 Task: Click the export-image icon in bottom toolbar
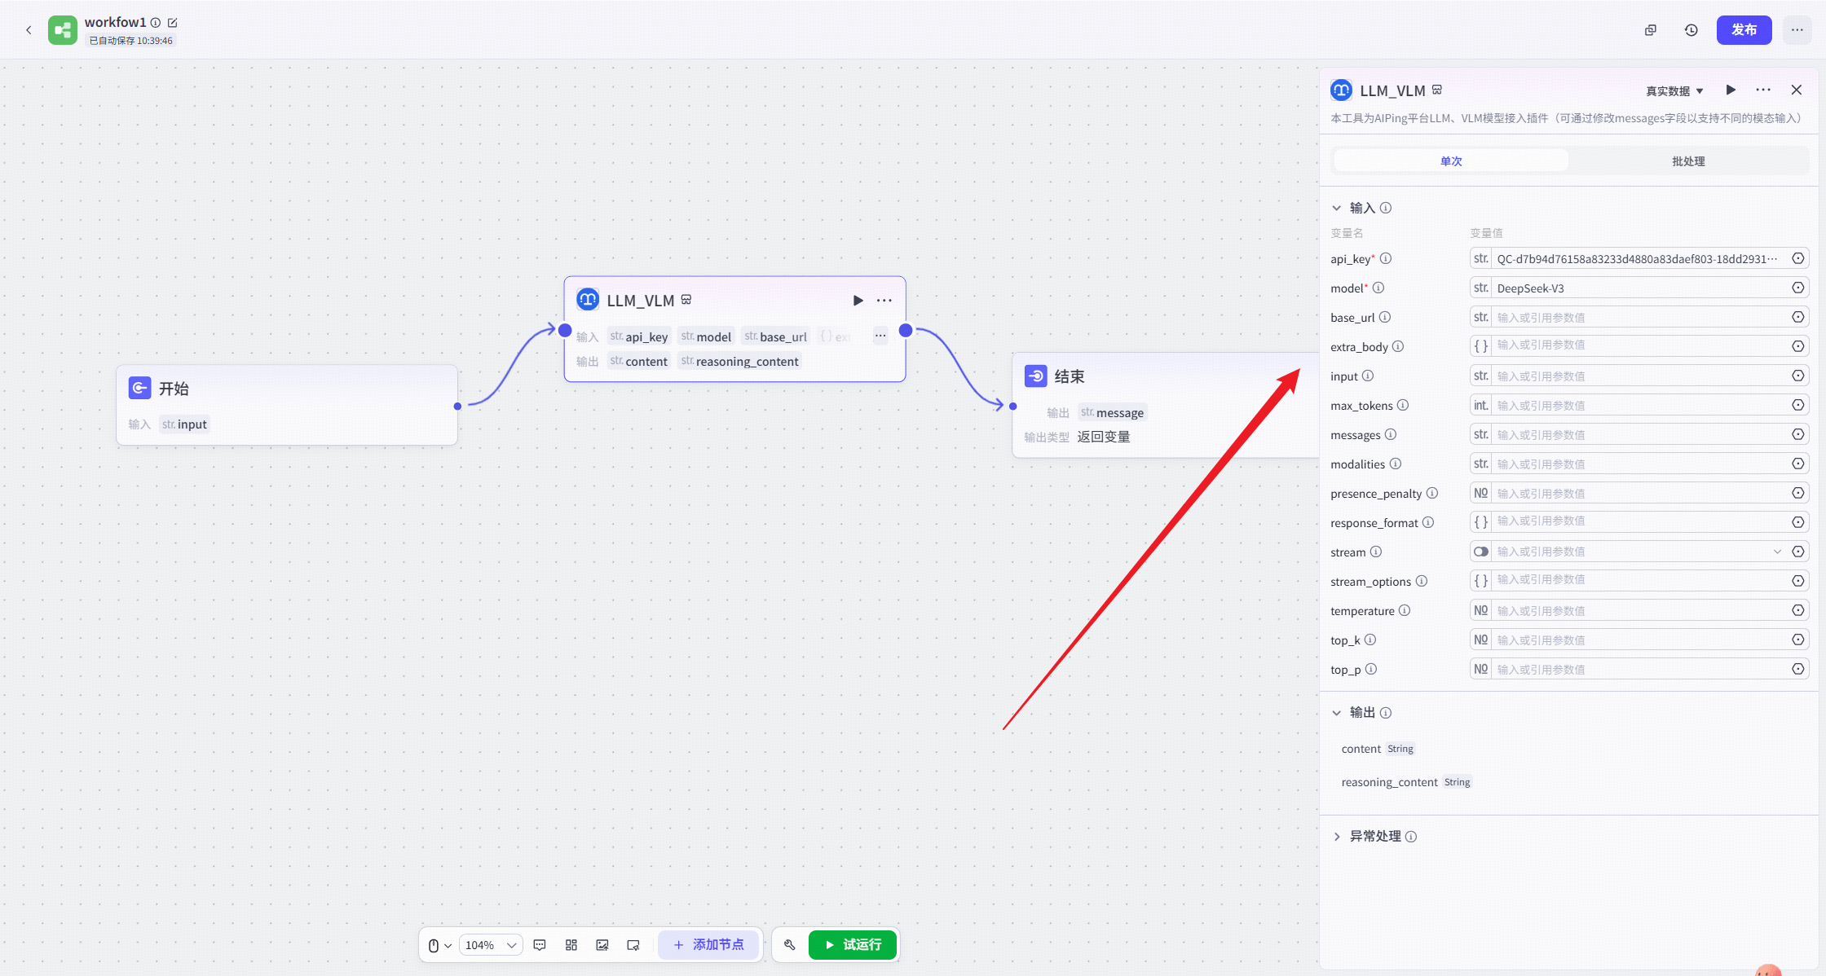pos(602,945)
